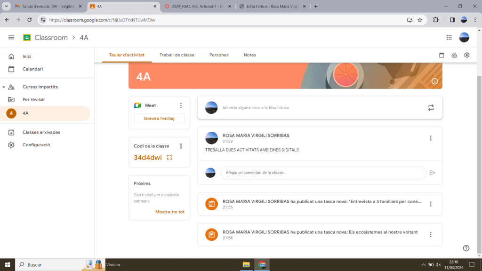Screen dimensions: 482x271
Task: Open the help question mark icon
Action: (466, 248)
